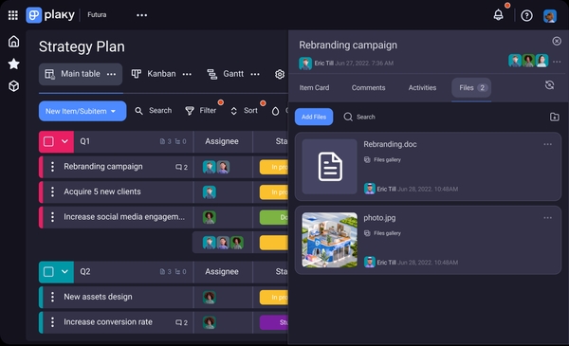This screenshot has height=346, width=569.
Task: Go to Home in the sidebar
Action: pos(14,42)
